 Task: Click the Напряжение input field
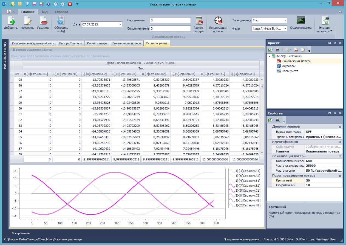coord(170,20)
